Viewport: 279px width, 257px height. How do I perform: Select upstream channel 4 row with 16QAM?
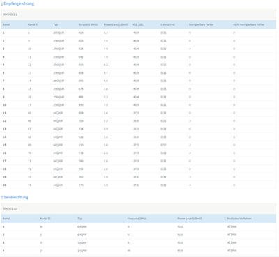click(139, 251)
